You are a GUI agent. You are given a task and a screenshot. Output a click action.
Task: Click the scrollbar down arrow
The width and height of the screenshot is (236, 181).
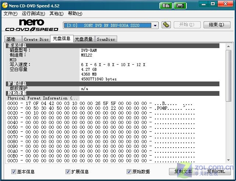[229, 160]
